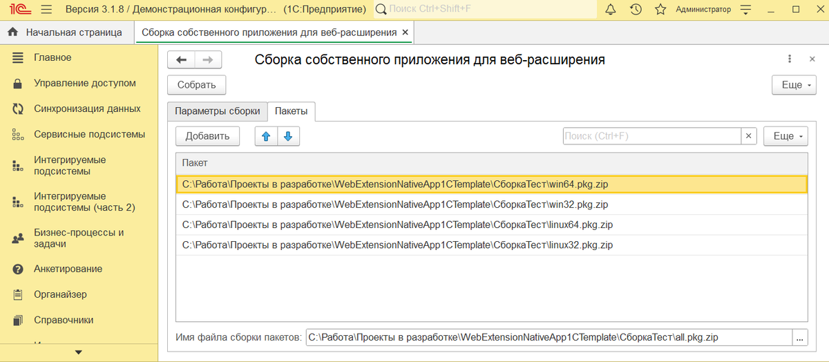Go back with the left arrow
This screenshot has height=362, width=829.
(182, 60)
